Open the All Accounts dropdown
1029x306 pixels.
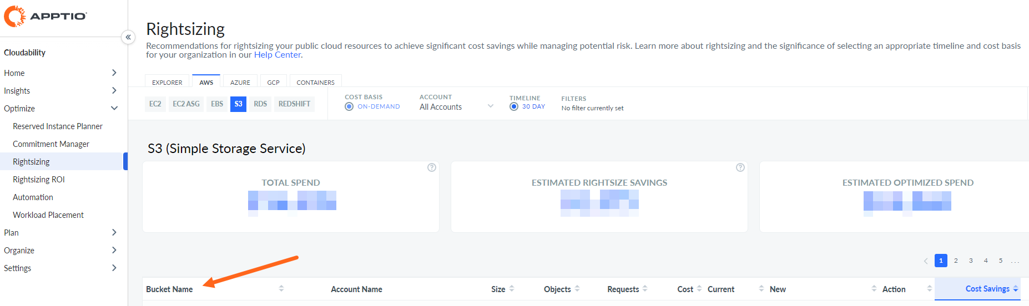tap(456, 107)
